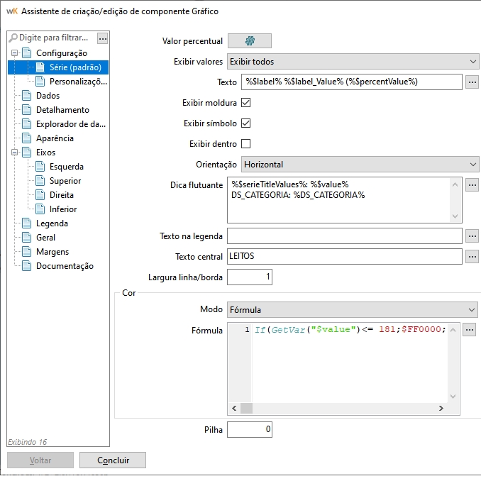
Task: Uncheck the Exibir moldura checkbox
Action: [x=246, y=103]
